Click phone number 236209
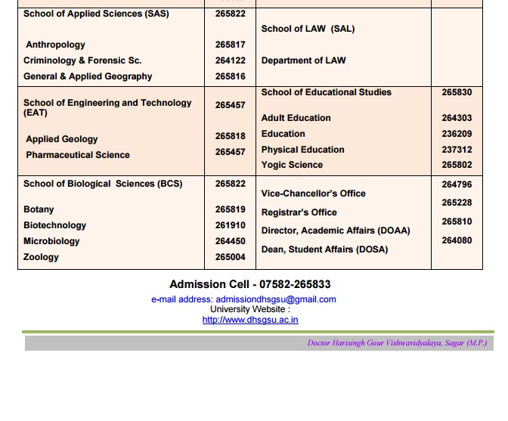This screenshot has width=508, height=421. (457, 134)
